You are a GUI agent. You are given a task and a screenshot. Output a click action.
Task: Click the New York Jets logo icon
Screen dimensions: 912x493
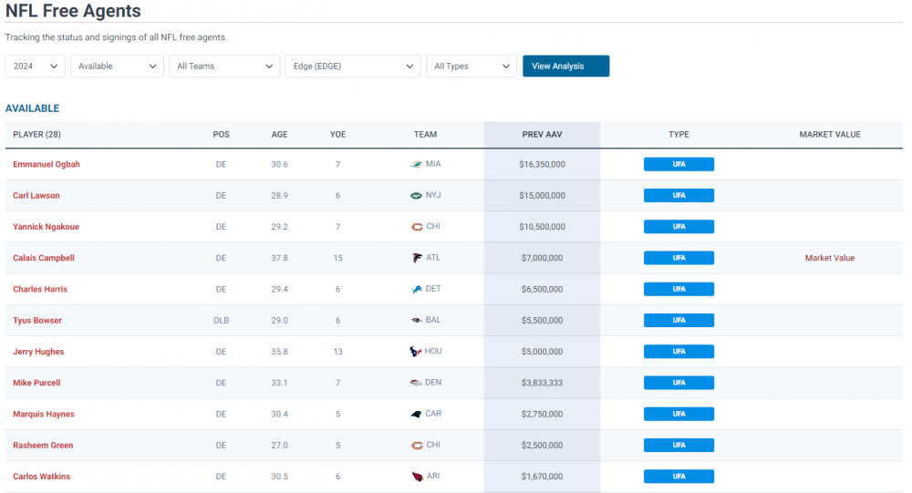[417, 196]
